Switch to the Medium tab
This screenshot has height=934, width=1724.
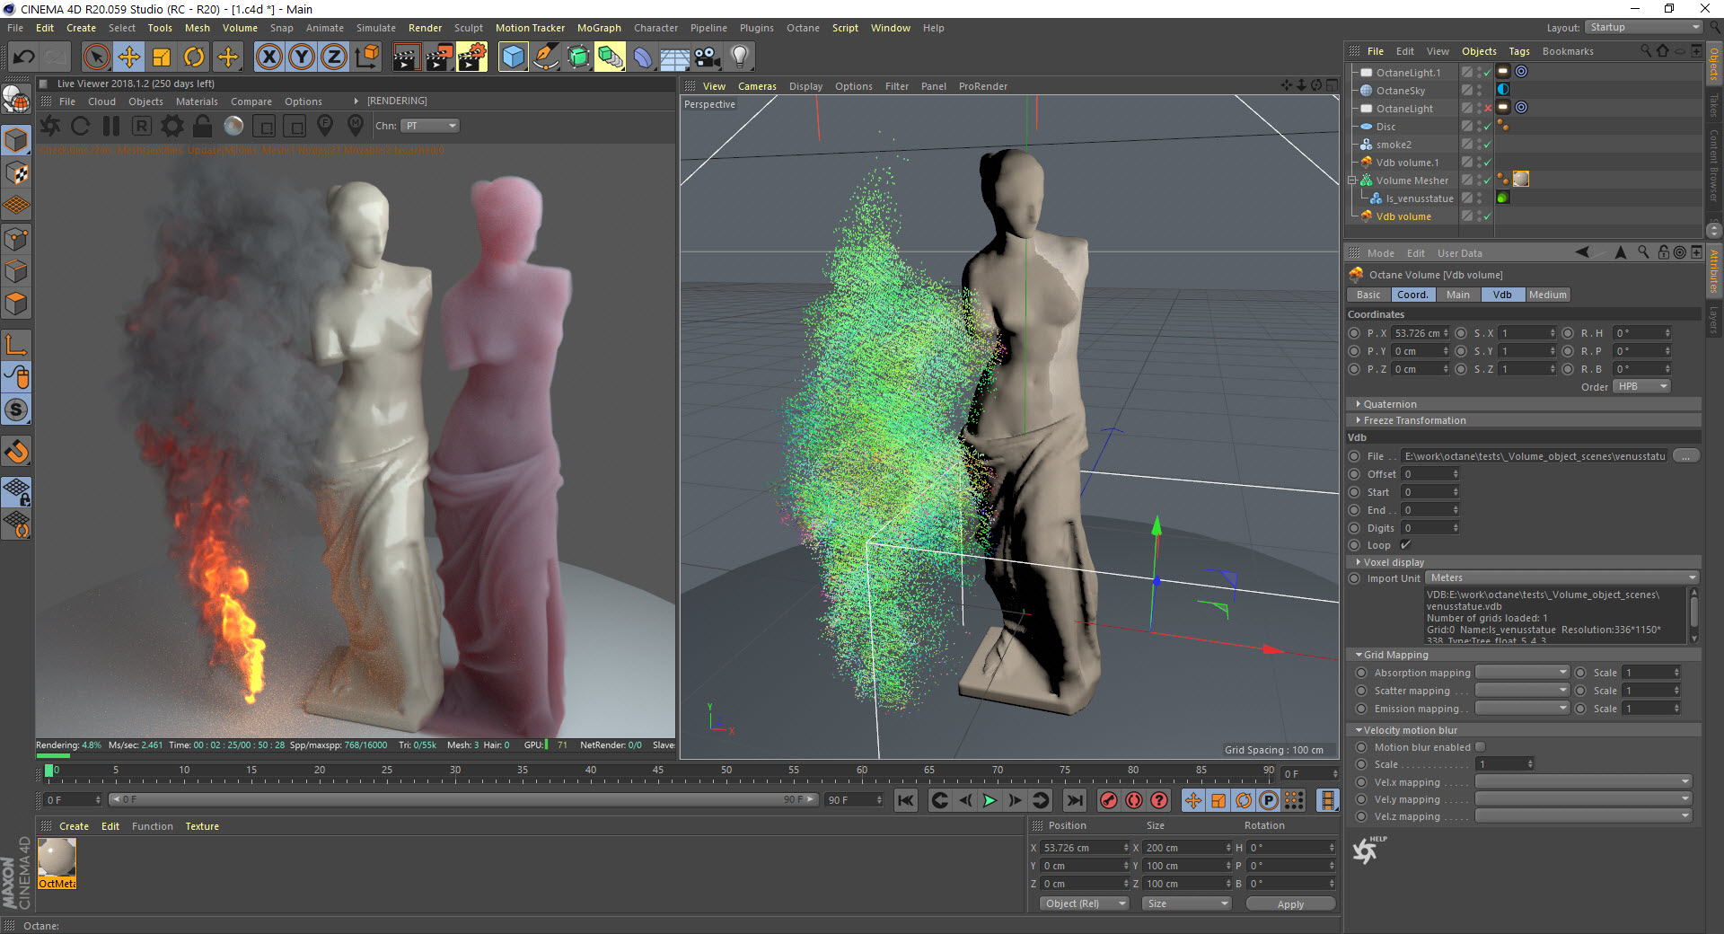1547,295
